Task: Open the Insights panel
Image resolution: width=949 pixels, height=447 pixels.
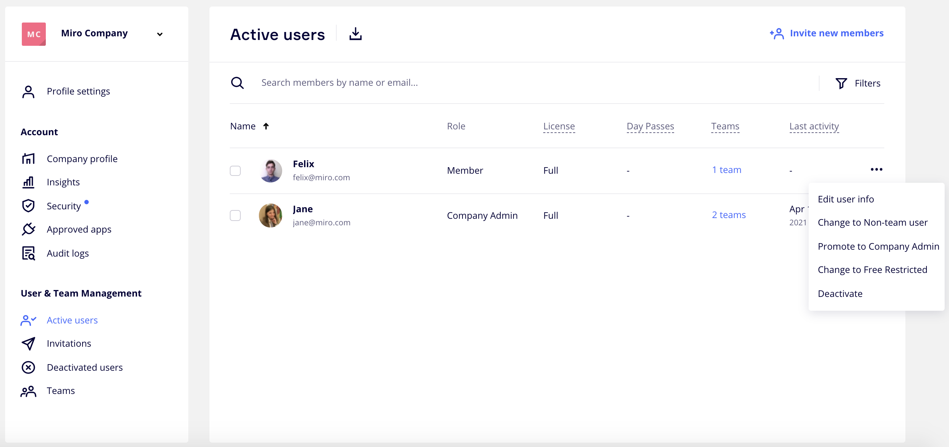Action: click(63, 182)
